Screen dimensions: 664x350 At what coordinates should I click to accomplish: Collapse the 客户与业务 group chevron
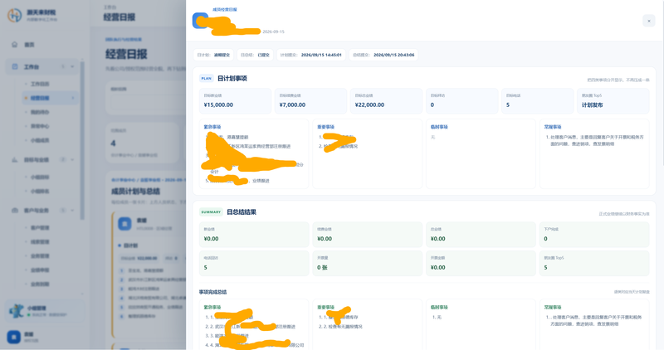72,211
